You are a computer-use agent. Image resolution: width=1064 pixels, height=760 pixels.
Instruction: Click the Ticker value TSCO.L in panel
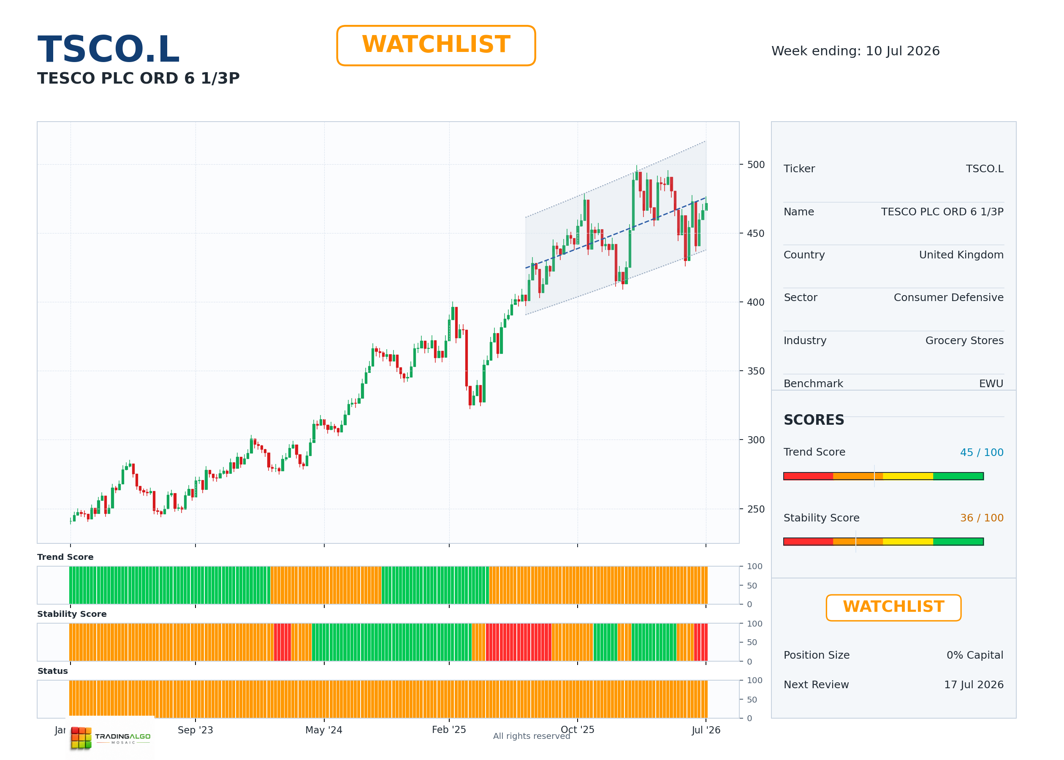[985, 168]
